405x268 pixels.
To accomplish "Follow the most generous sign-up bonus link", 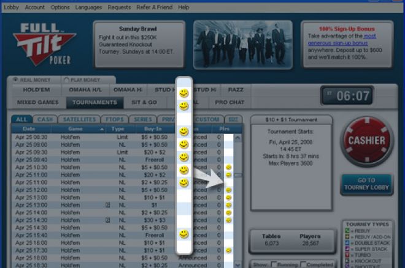I will click(x=342, y=40).
